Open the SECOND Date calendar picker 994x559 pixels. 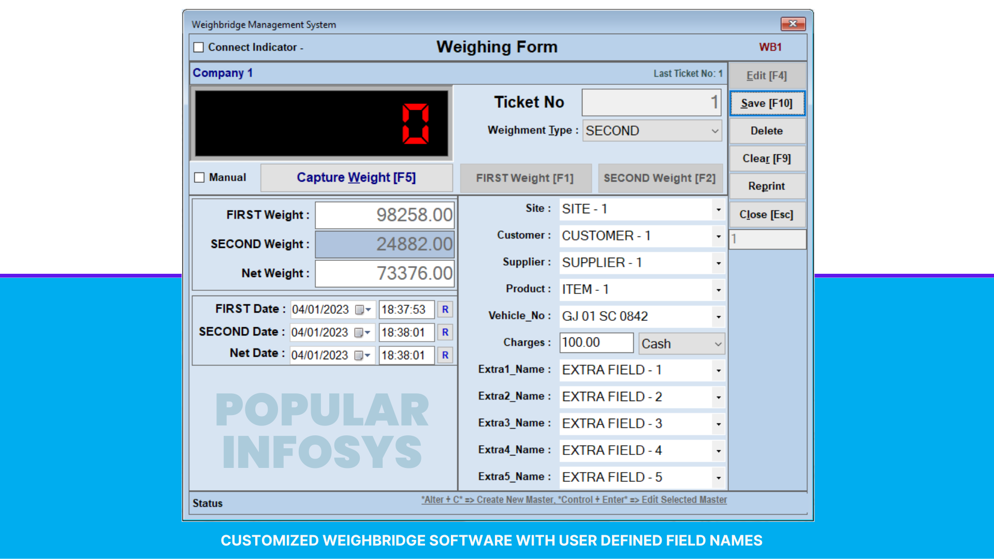362,332
